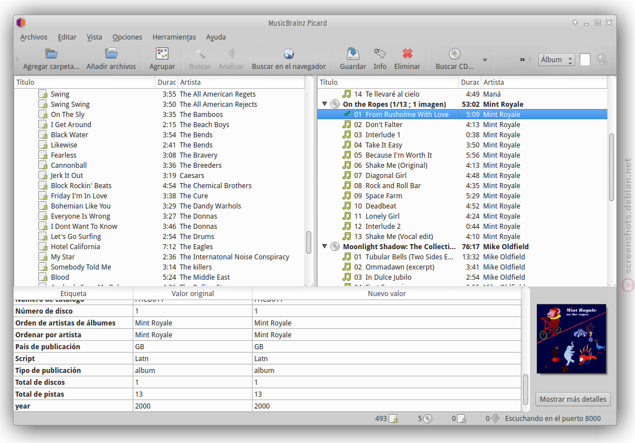The width and height of the screenshot is (635, 443).
Task: Collapse the On the Ropes album
Action: click(324, 104)
